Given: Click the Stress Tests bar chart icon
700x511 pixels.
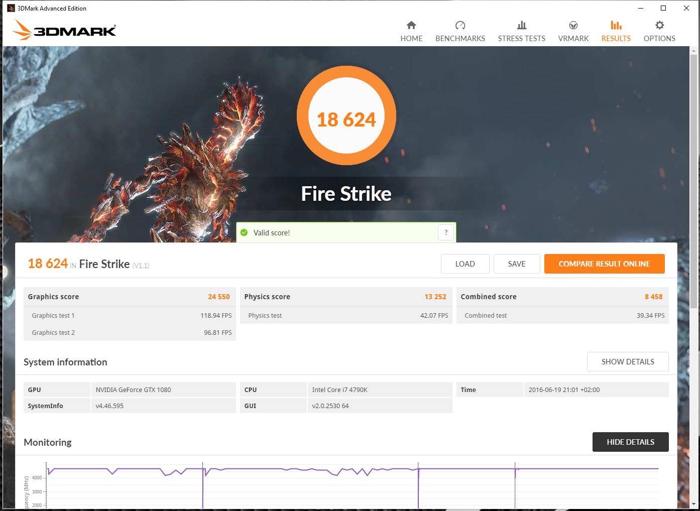Looking at the screenshot, I should (x=522, y=25).
